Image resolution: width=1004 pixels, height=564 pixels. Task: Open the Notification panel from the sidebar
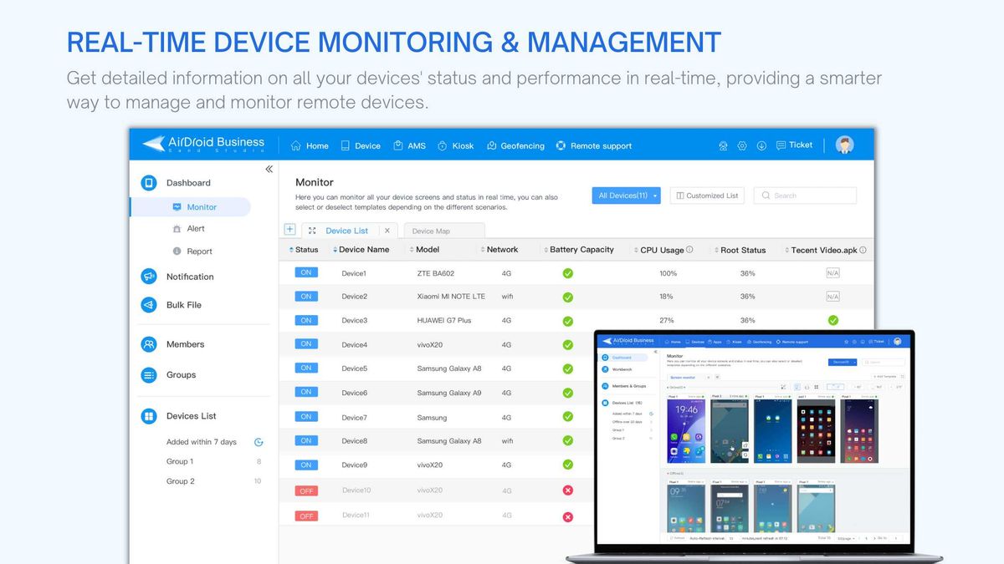(148, 277)
